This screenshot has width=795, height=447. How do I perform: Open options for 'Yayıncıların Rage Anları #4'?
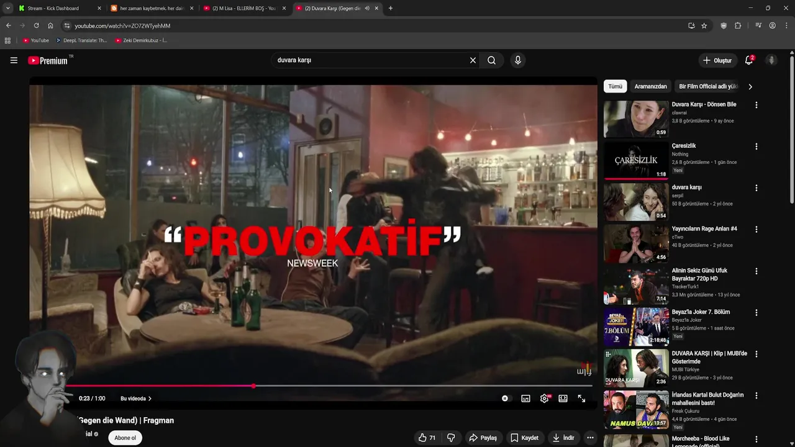756,230
